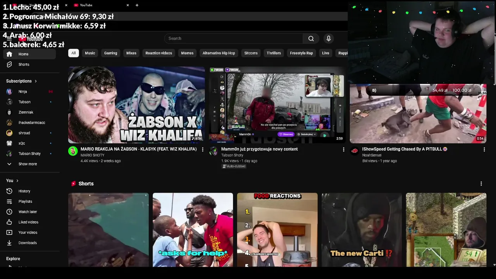
Task: Open the castle game Short
Action: [x=446, y=230]
